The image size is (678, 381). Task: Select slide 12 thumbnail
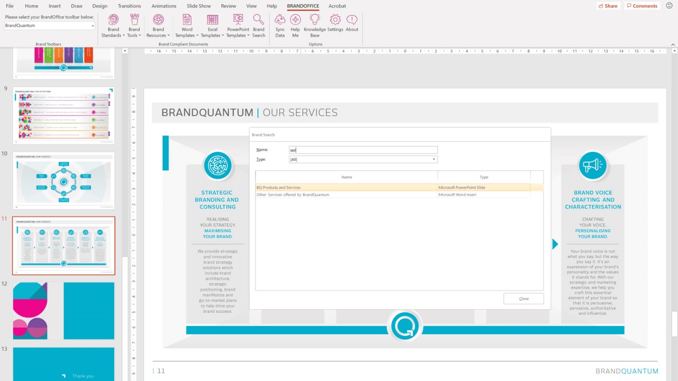64,311
